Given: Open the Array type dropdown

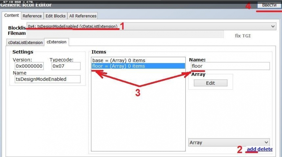Looking at the screenshot, I should [x=229, y=143].
